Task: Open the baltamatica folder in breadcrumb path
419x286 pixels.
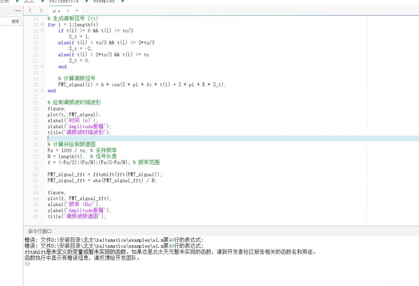Action: 63,1
